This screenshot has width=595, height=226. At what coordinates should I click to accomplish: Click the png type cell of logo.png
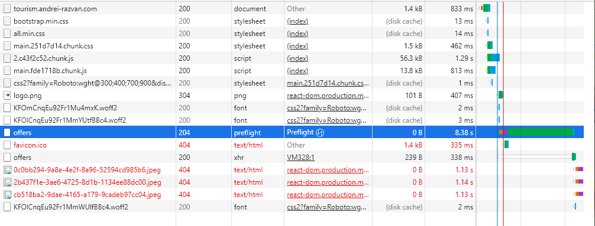240,96
